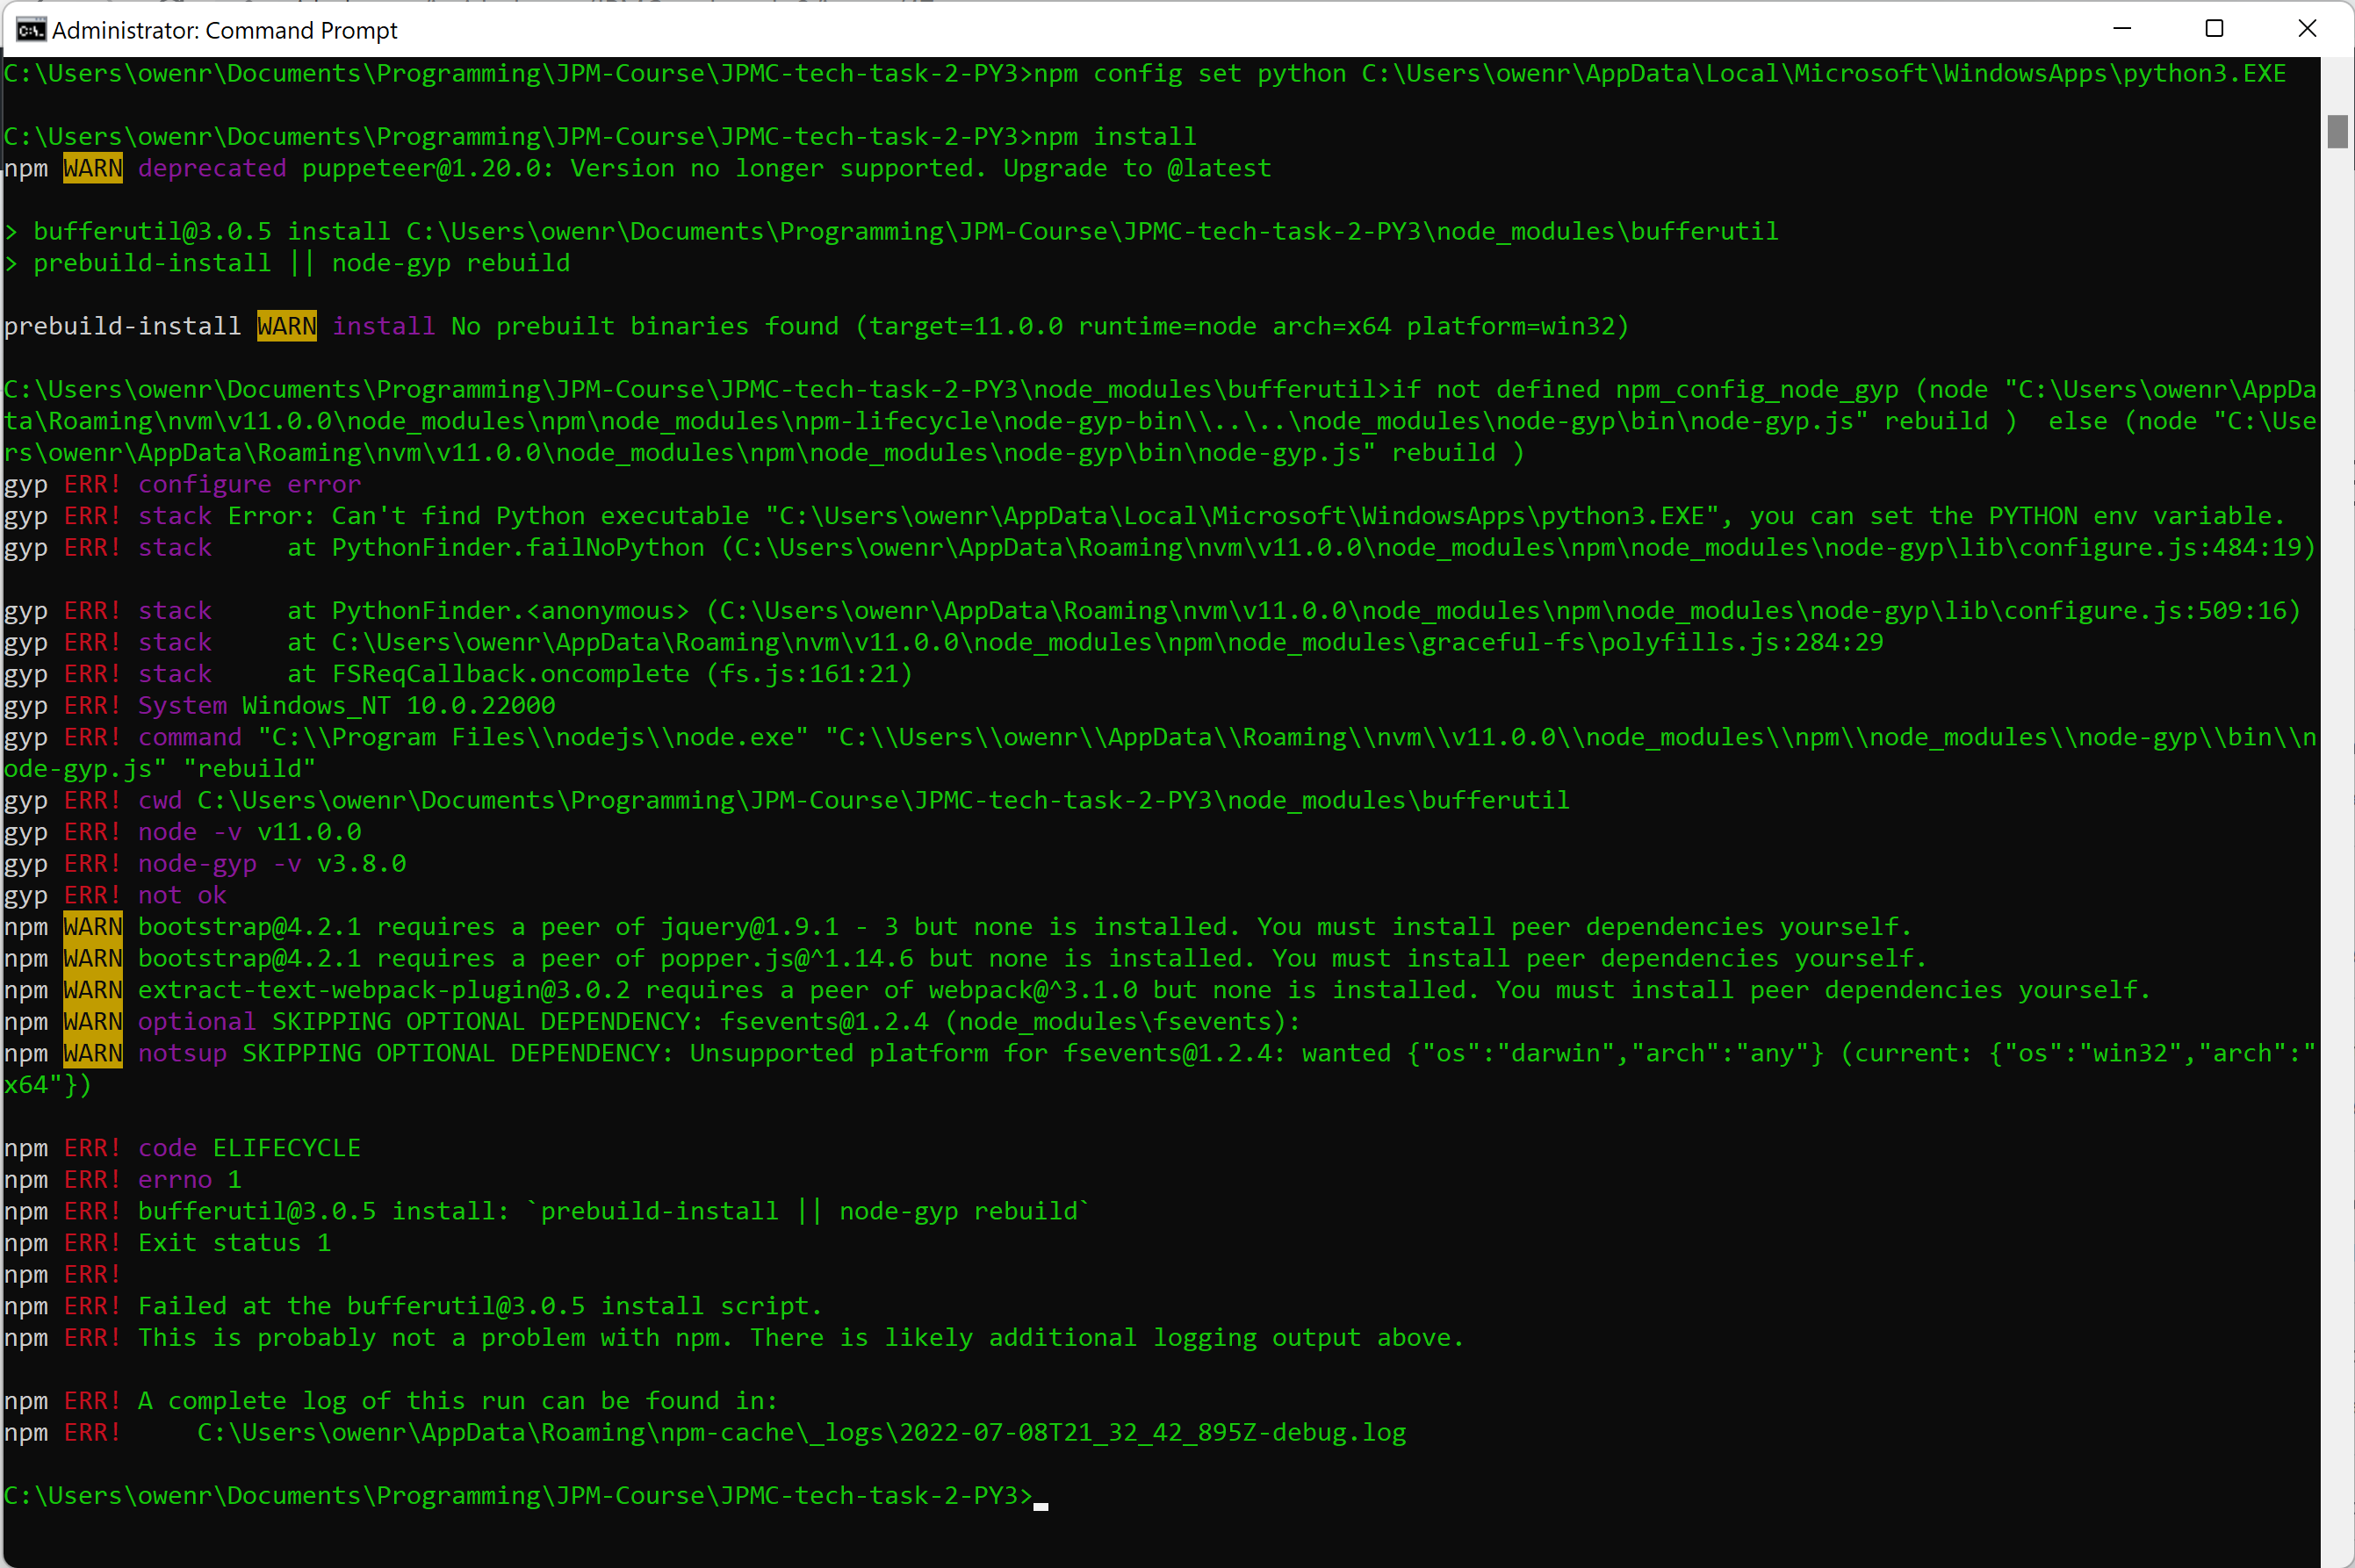Click the 'configure error' gyp message
The height and width of the screenshot is (1568, 2355).
tap(249, 484)
